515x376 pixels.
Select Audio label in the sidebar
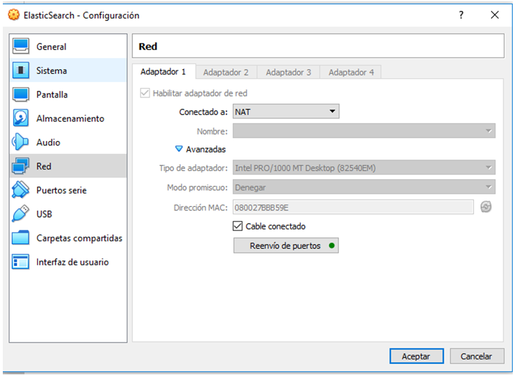tap(48, 143)
